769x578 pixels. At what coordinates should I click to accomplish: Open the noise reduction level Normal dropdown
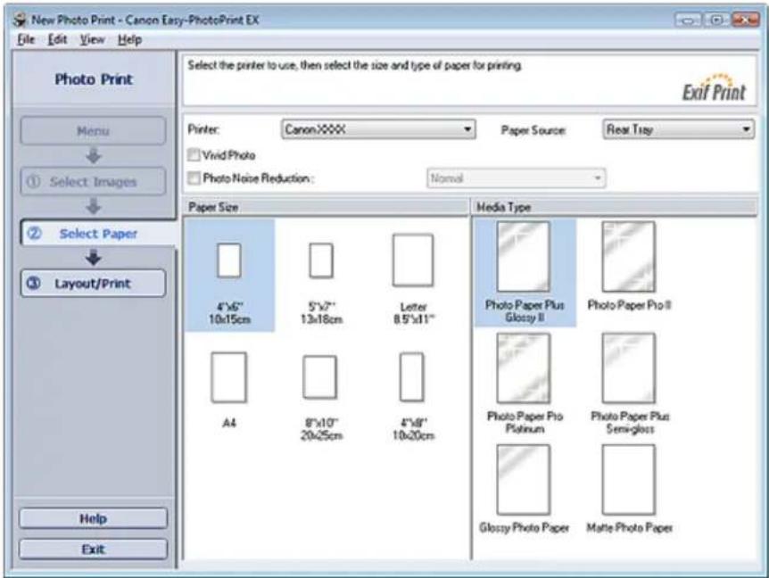click(516, 178)
